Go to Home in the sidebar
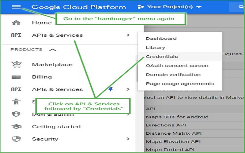The width and height of the screenshot is (245, 153). pyautogui.click(x=42, y=23)
